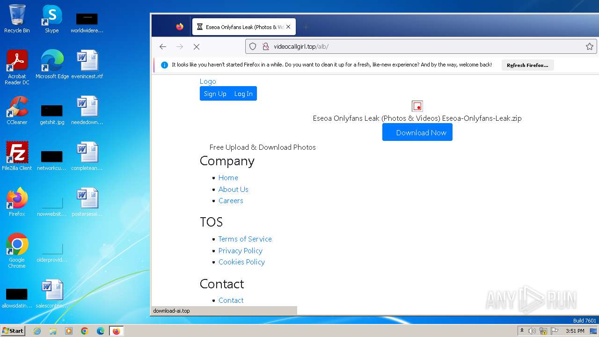Open the Contact link
The height and width of the screenshot is (337, 599).
tap(231, 300)
